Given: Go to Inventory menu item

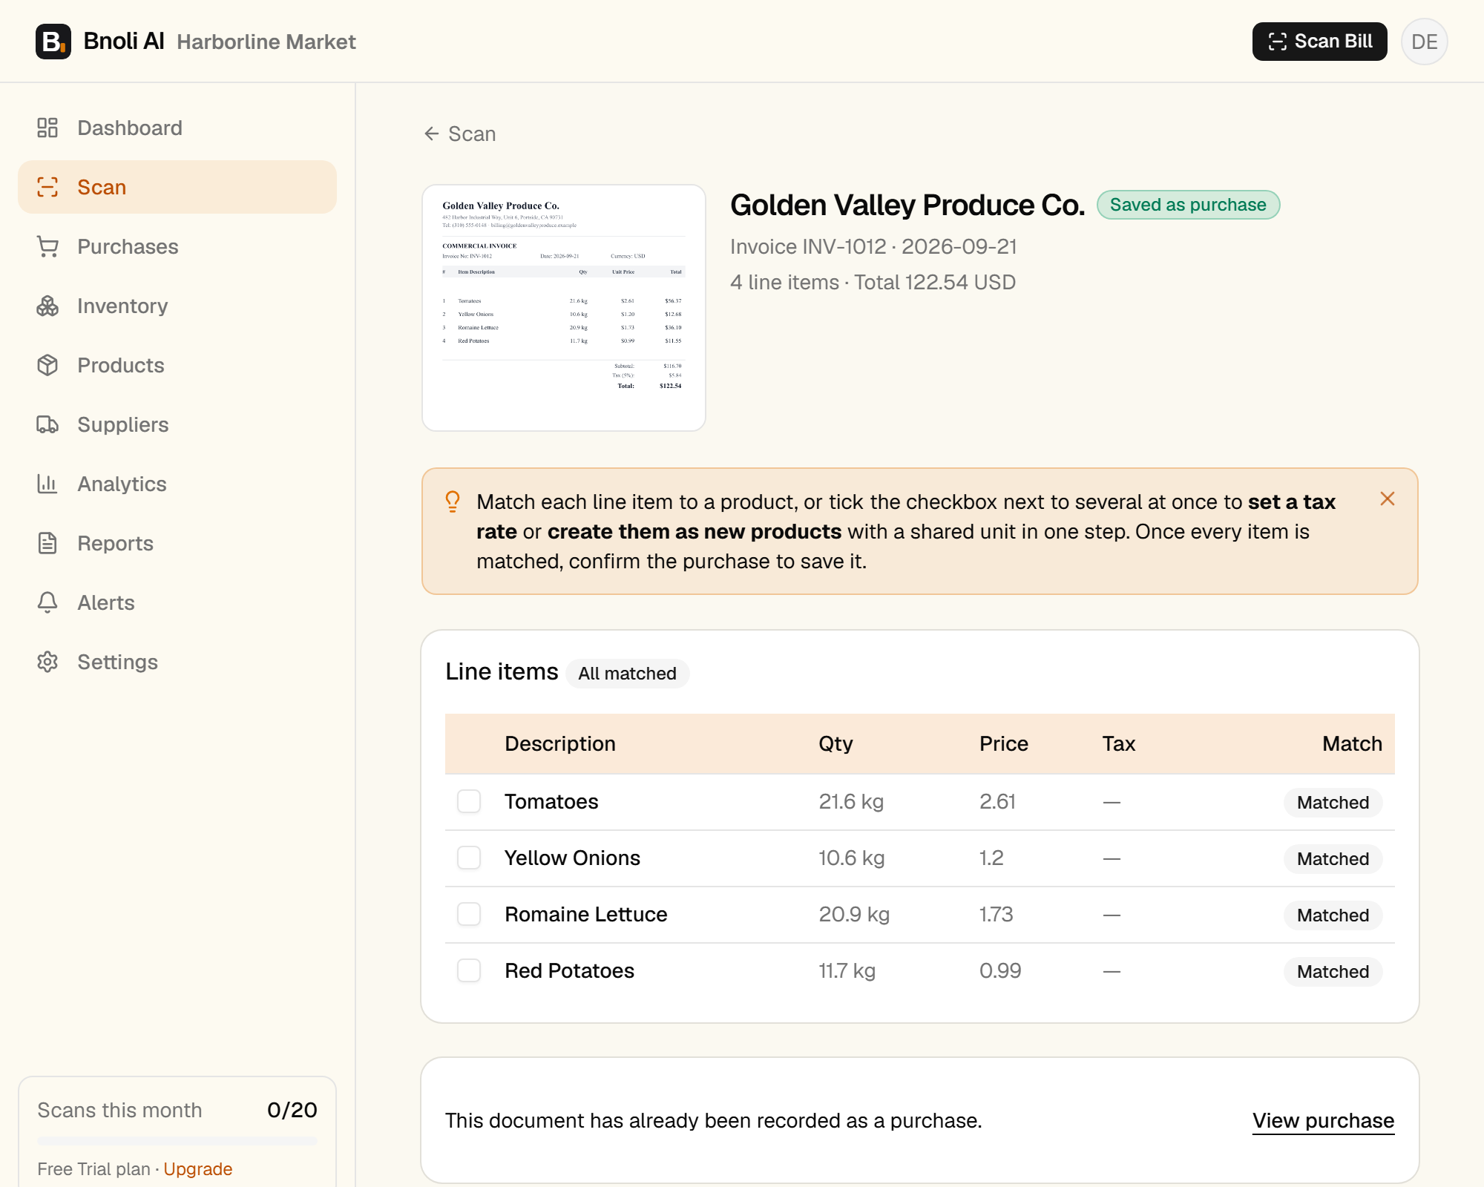Looking at the screenshot, I should pyautogui.click(x=177, y=306).
